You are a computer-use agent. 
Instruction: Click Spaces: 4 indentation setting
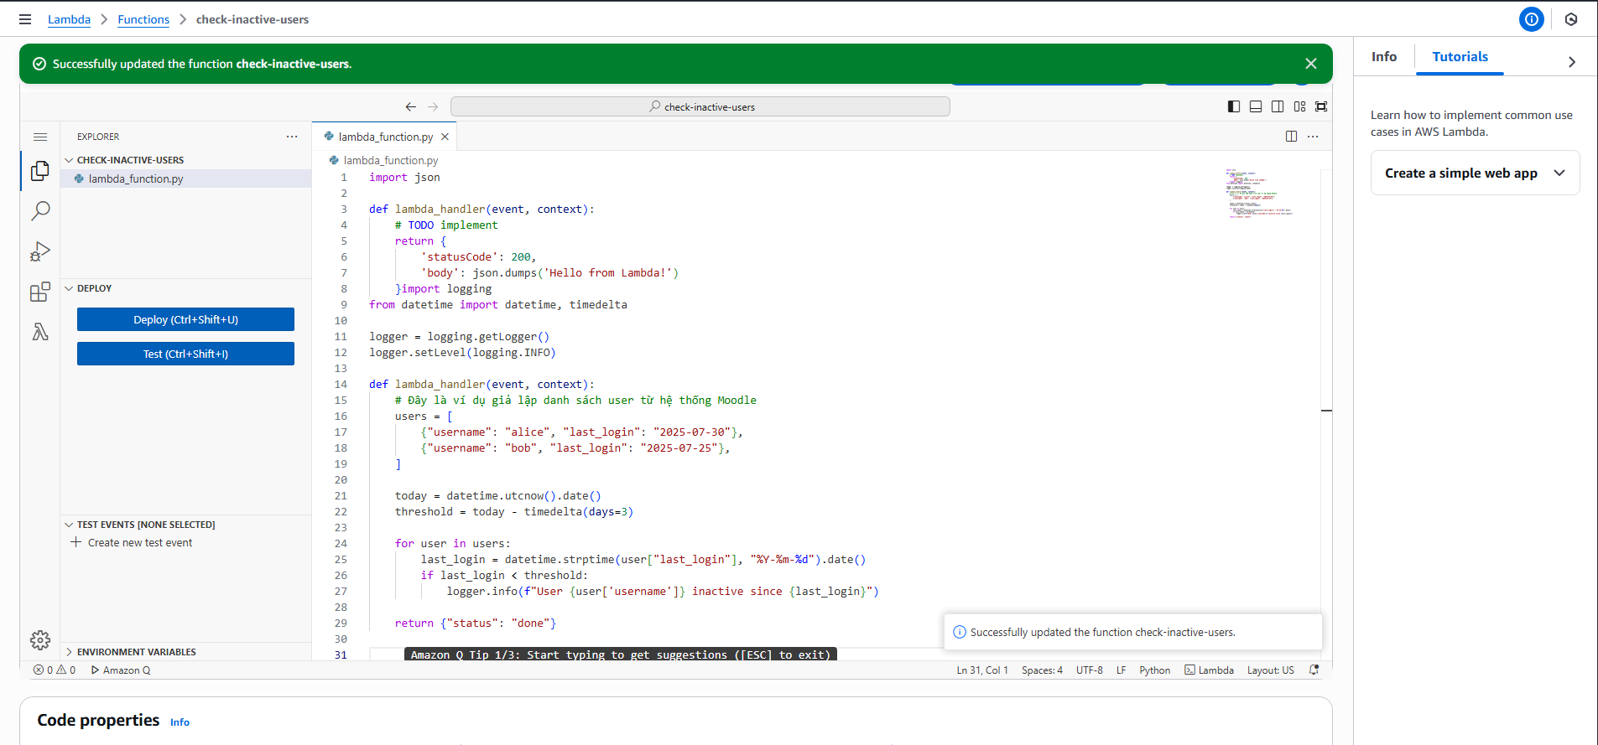[1042, 670]
